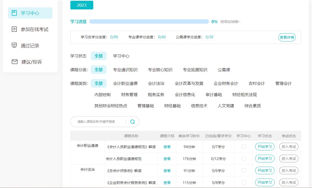
Task: Select 专业核心知识 course category filter
Action: (160, 70)
